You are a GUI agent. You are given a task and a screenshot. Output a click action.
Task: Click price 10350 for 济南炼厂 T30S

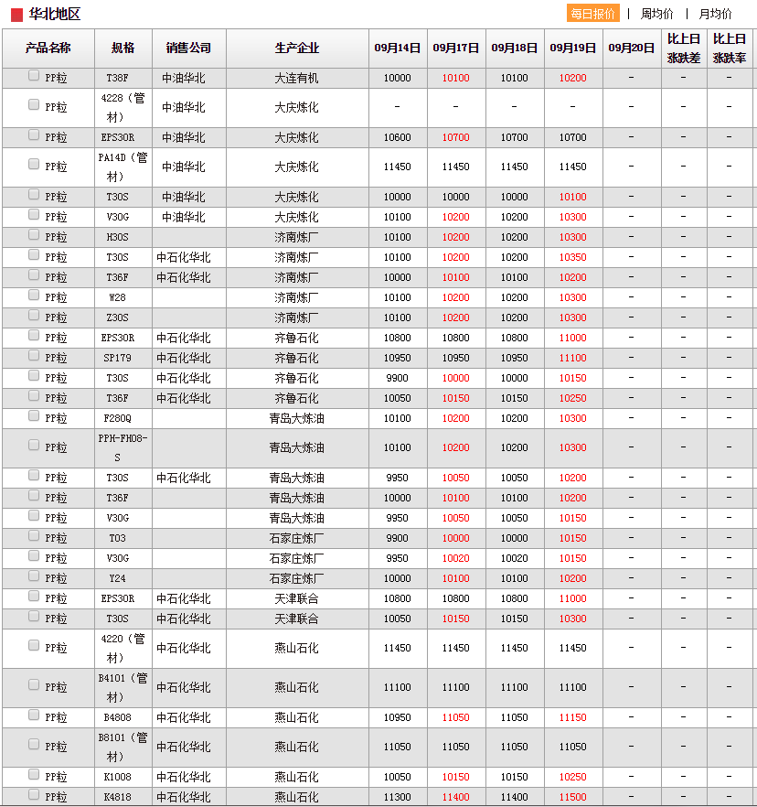point(573,257)
